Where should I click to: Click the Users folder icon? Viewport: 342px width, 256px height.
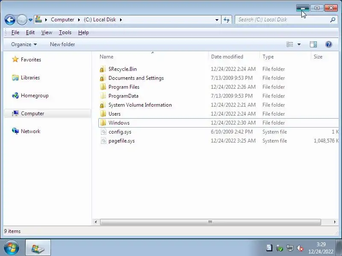tap(103, 113)
